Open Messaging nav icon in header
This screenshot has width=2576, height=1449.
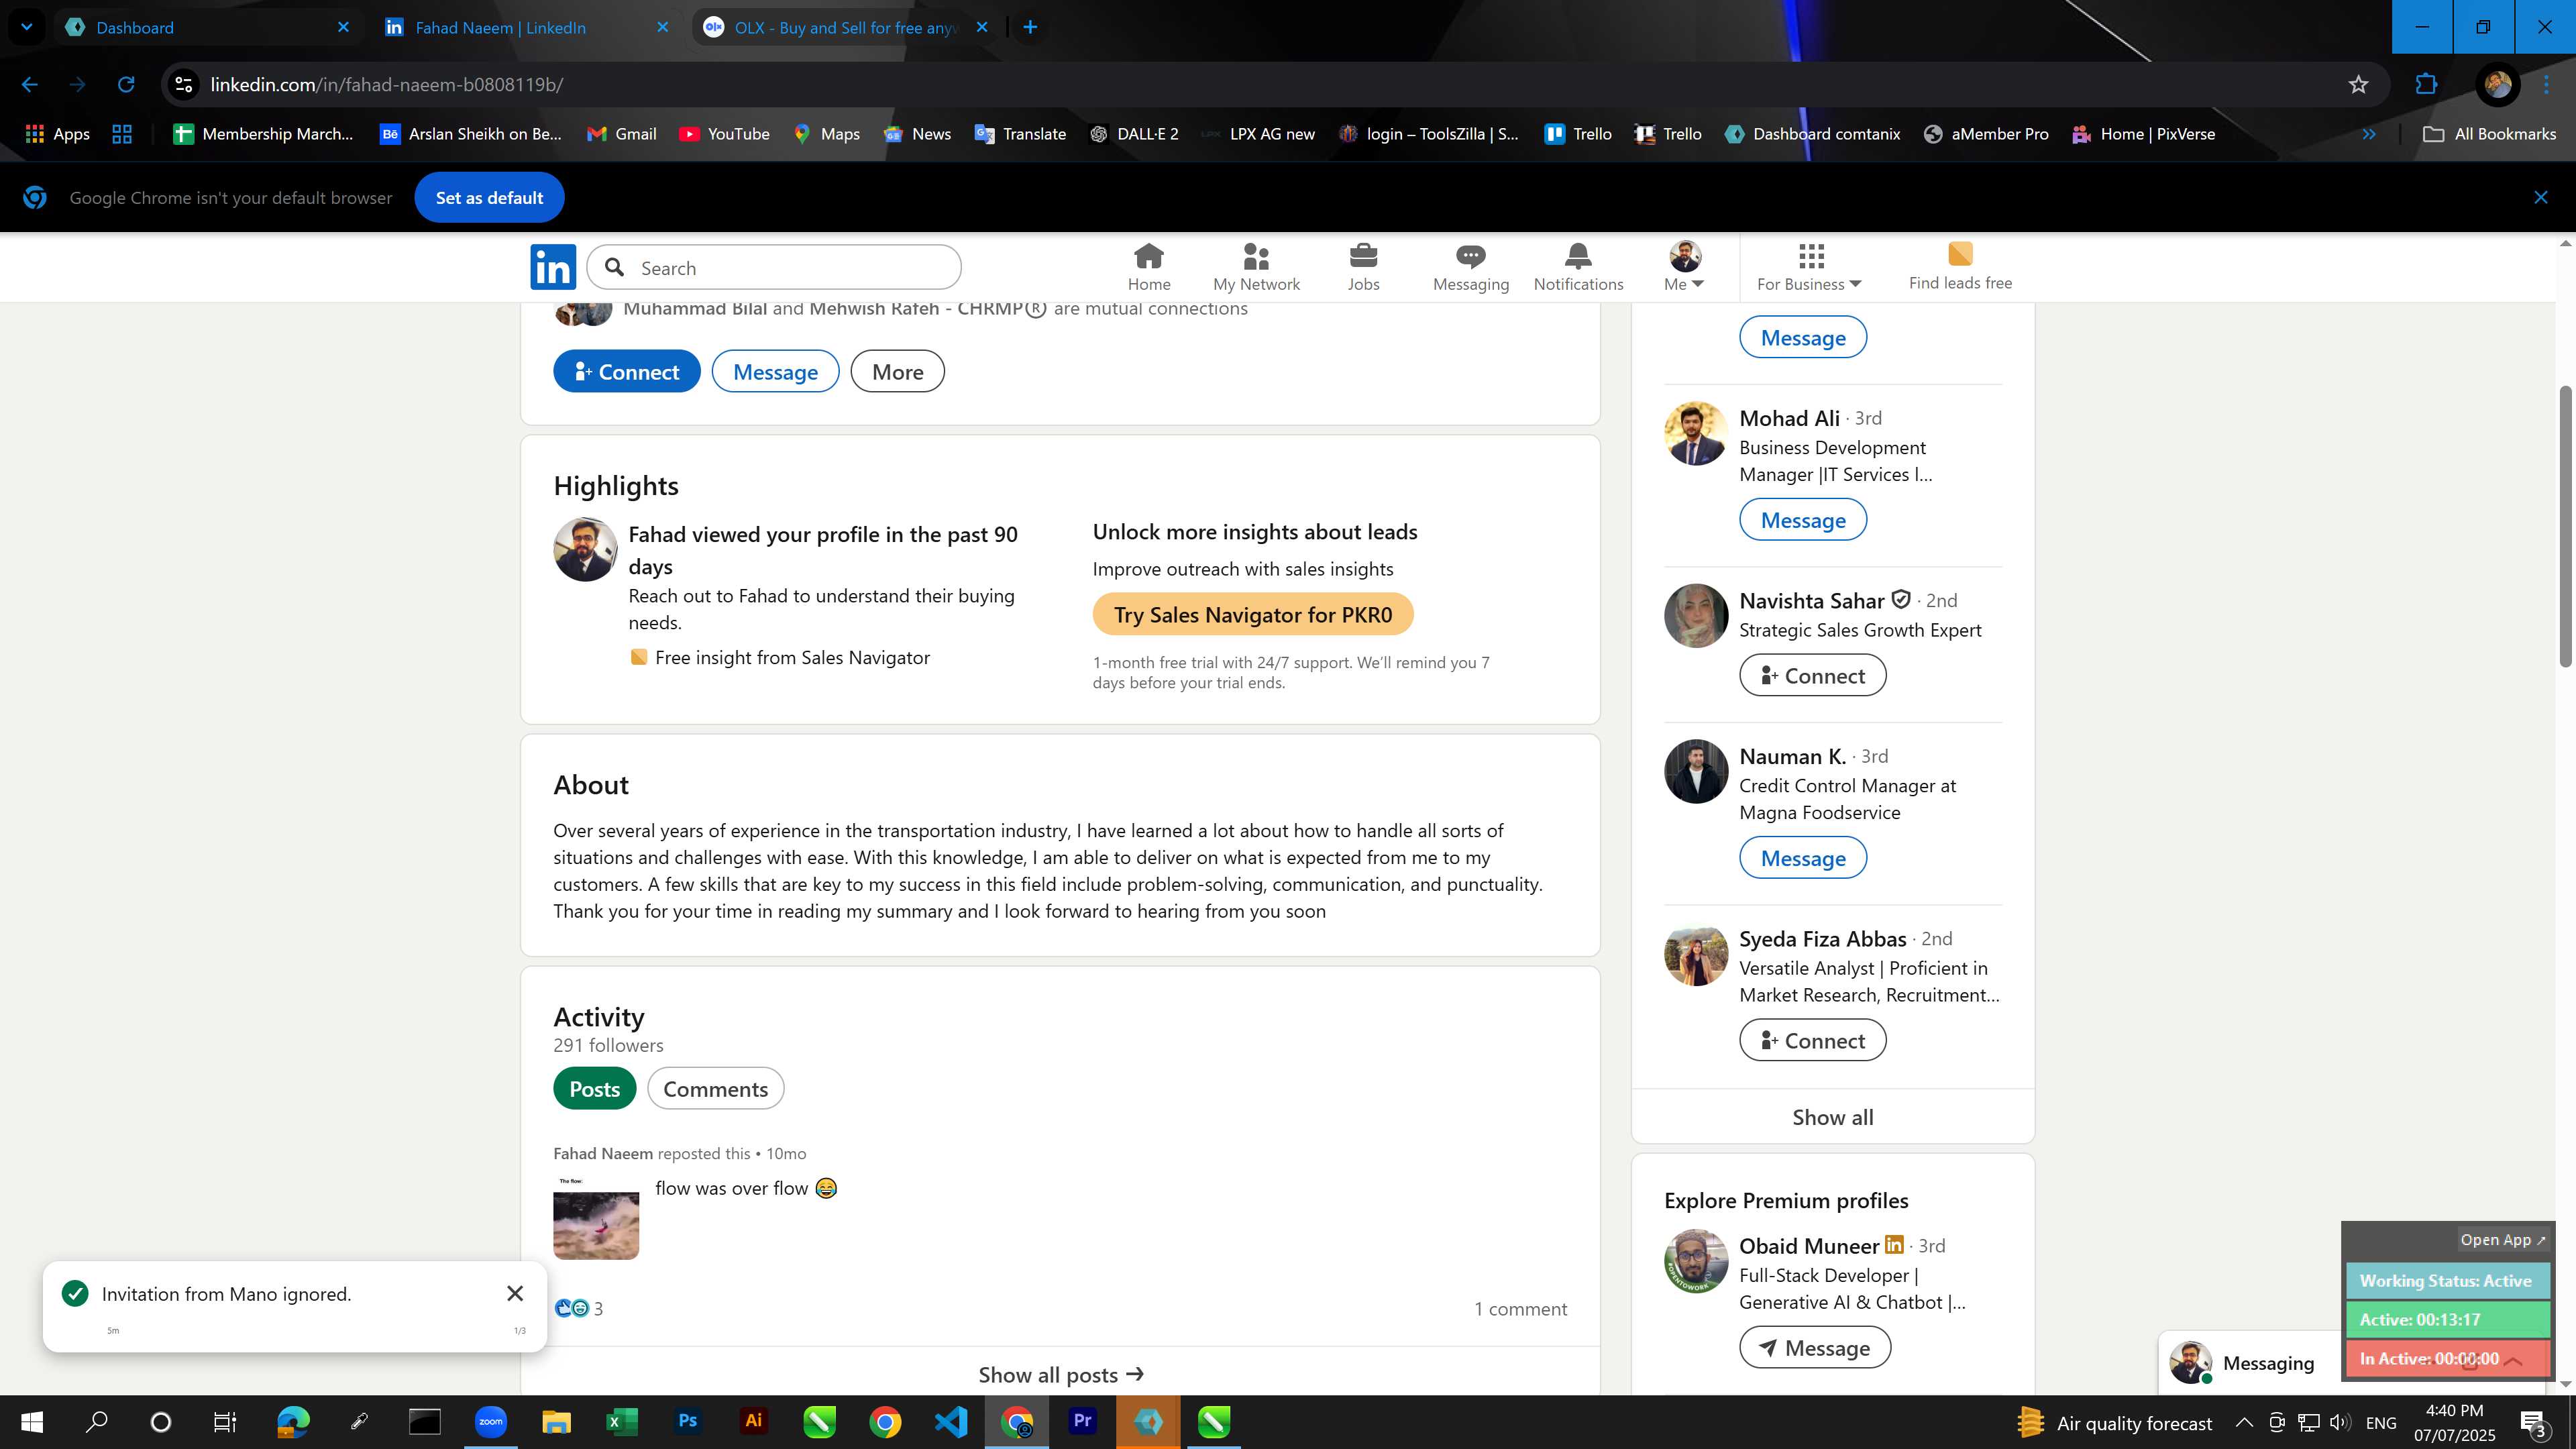[1470, 268]
